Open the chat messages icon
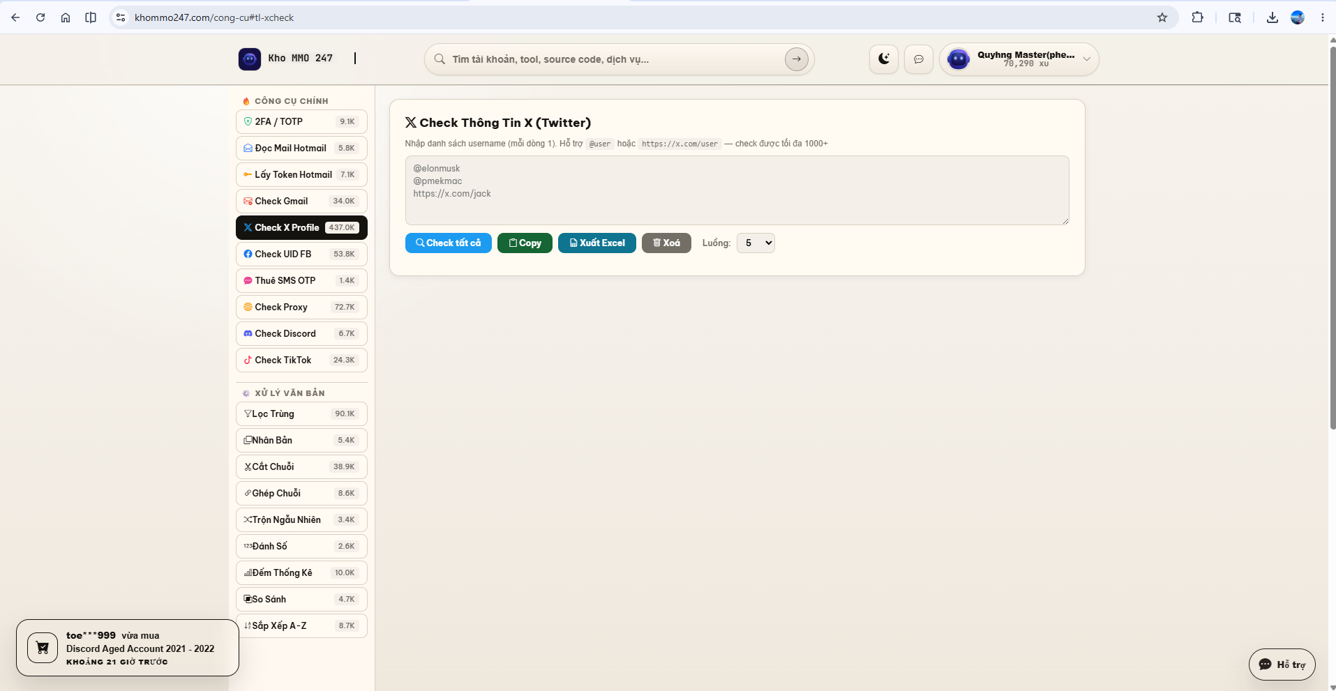1336x691 pixels. coord(919,59)
